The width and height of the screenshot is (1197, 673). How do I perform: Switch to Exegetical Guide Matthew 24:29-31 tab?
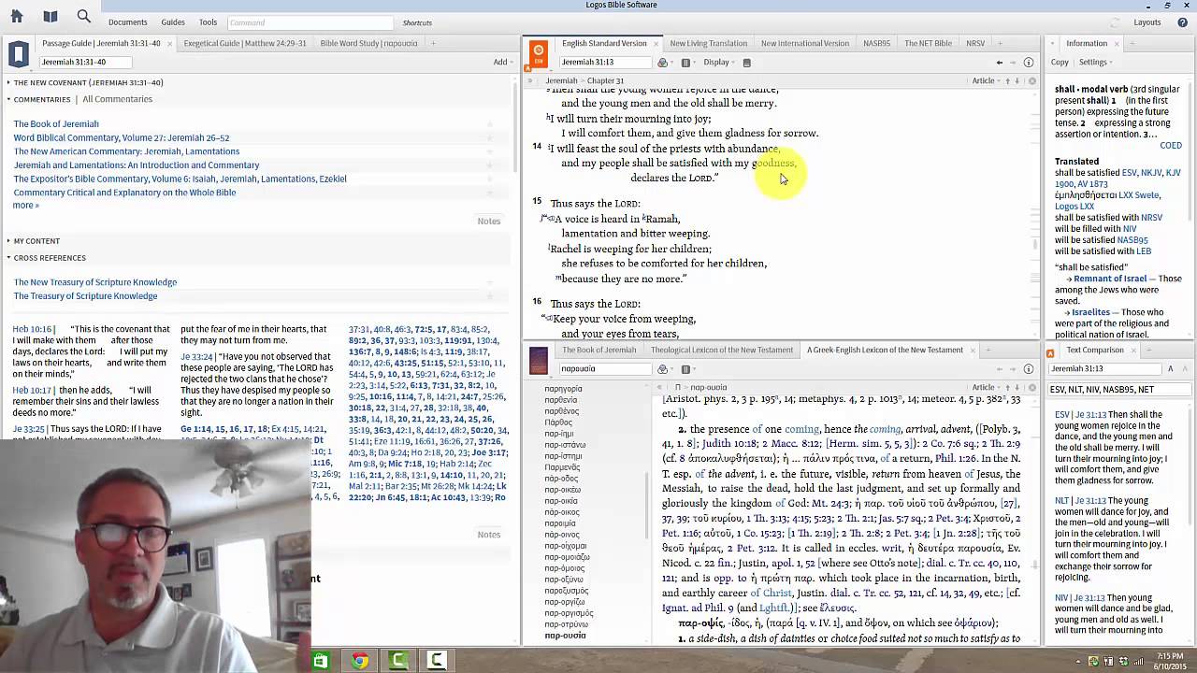click(x=244, y=43)
